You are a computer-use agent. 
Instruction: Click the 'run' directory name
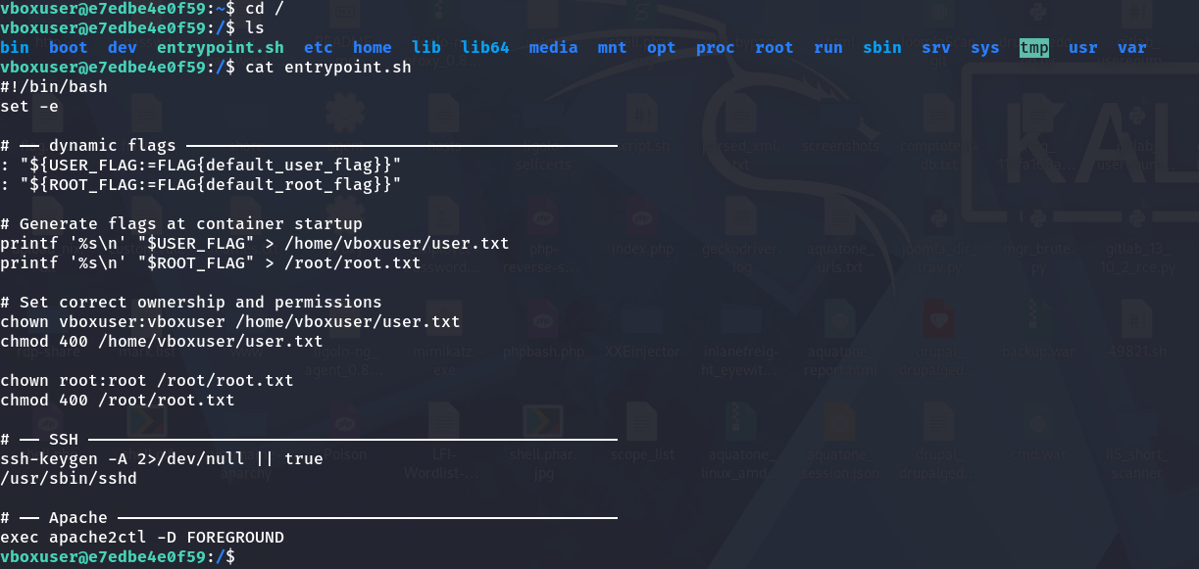828,47
